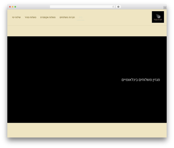Reload the page with the refresh icon

pyautogui.click(x=113, y=7)
